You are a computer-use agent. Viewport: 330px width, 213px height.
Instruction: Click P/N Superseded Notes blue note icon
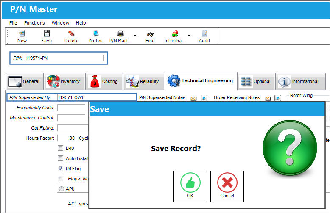204,98
